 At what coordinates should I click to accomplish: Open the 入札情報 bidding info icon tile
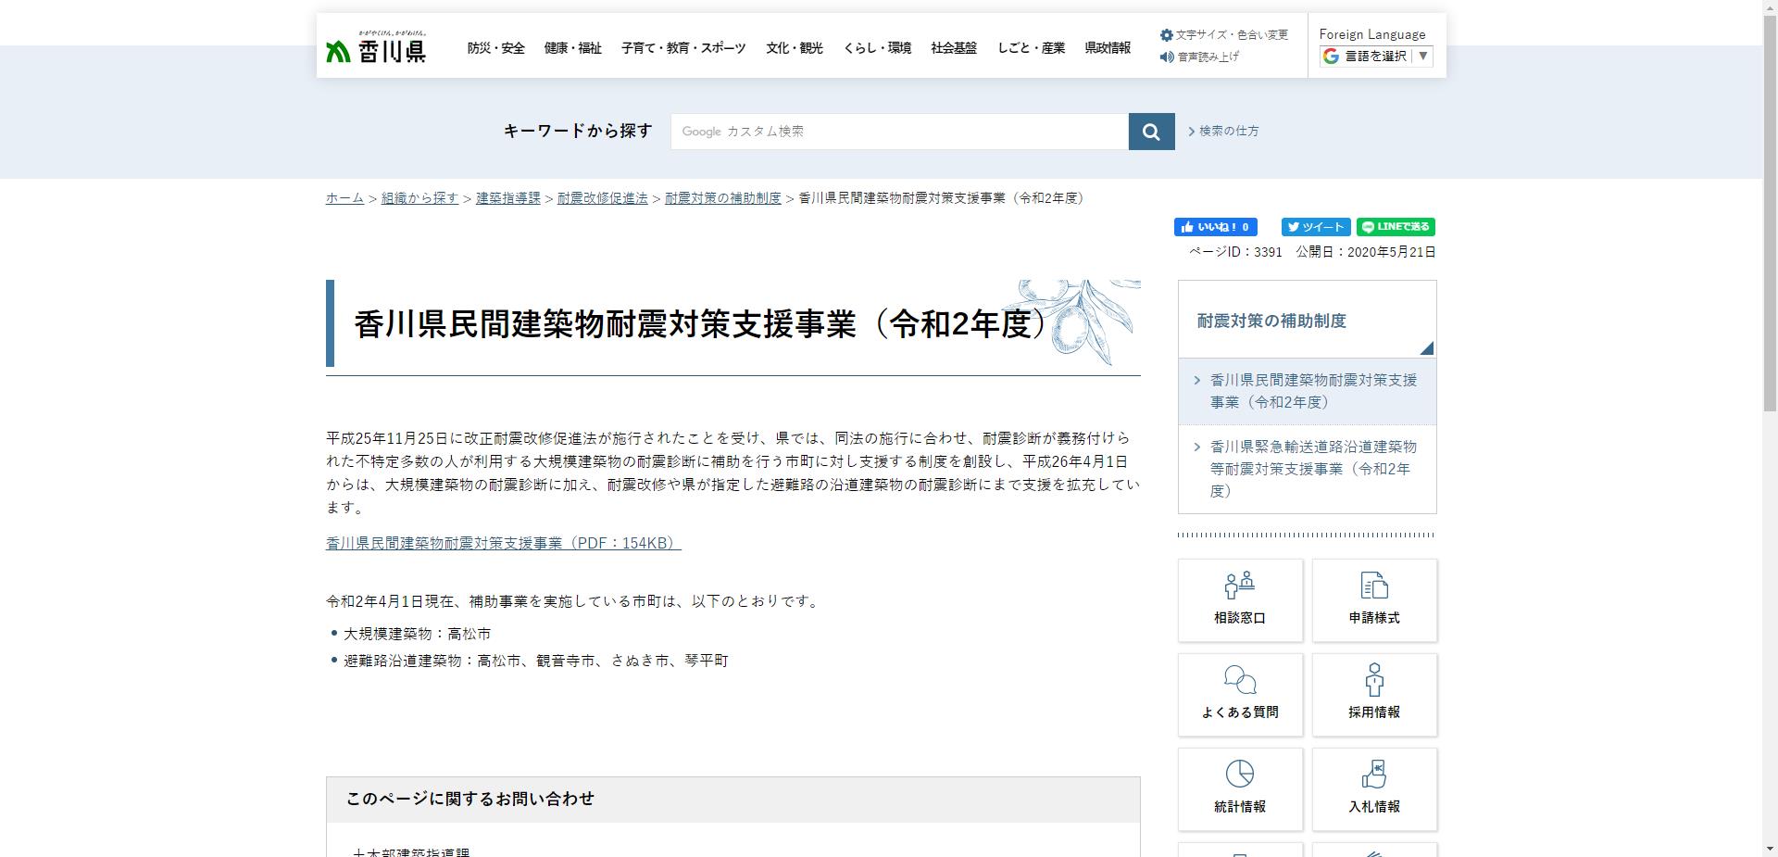coord(1373,789)
